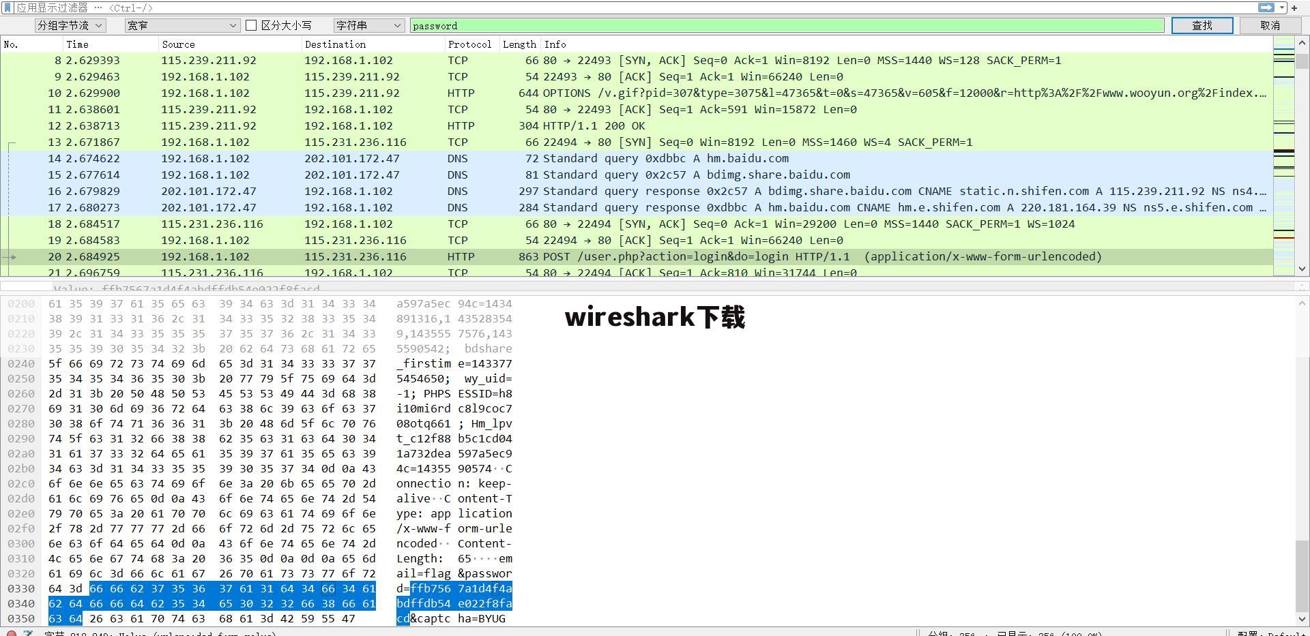Sort by the Destination column header
The width and height of the screenshot is (1310, 636).
tap(373, 44)
